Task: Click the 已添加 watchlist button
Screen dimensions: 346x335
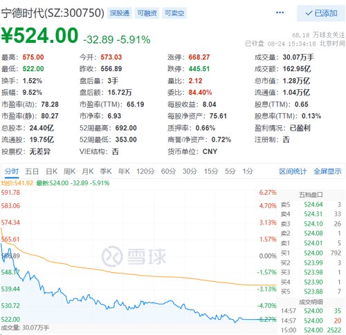Action: coord(321,13)
